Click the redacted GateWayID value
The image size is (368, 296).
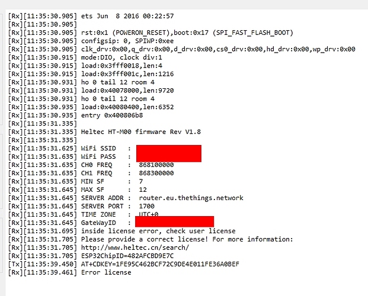point(174,222)
